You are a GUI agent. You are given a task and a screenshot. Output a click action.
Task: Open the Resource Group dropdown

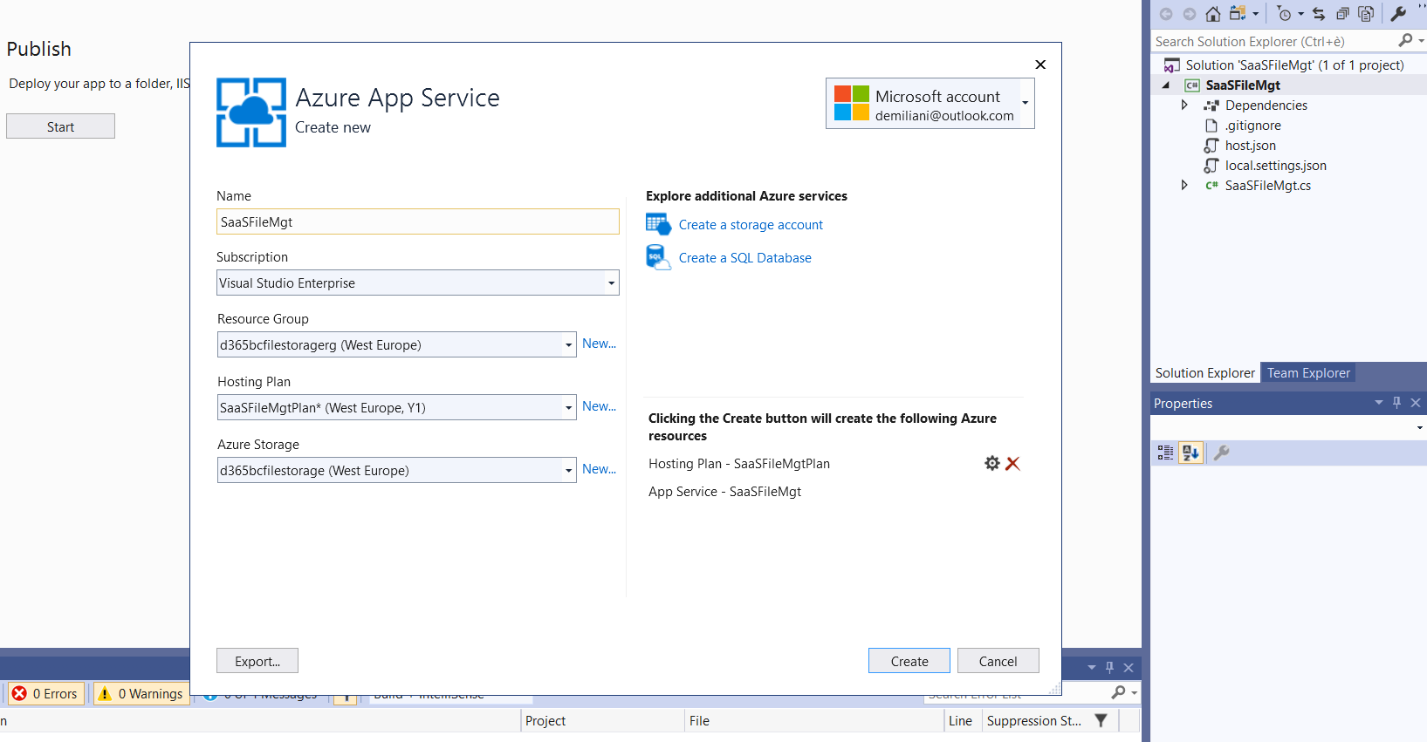[568, 345]
